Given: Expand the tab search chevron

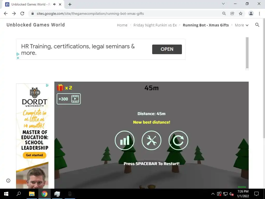Looking at the screenshot, I should (x=223, y=4).
